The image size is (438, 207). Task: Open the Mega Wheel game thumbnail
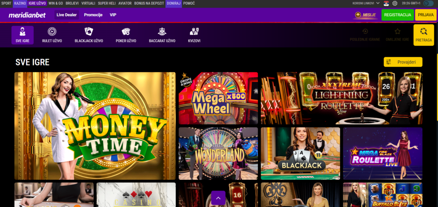pos(218,98)
